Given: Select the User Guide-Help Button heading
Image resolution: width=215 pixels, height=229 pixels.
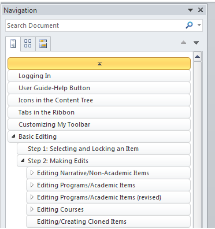Looking at the screenshot, I should coord(99,88).
